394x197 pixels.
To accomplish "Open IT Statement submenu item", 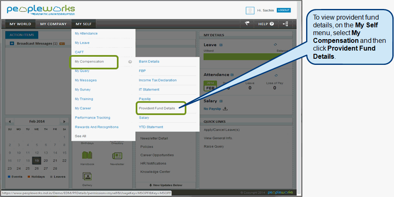I will [149, 89].
